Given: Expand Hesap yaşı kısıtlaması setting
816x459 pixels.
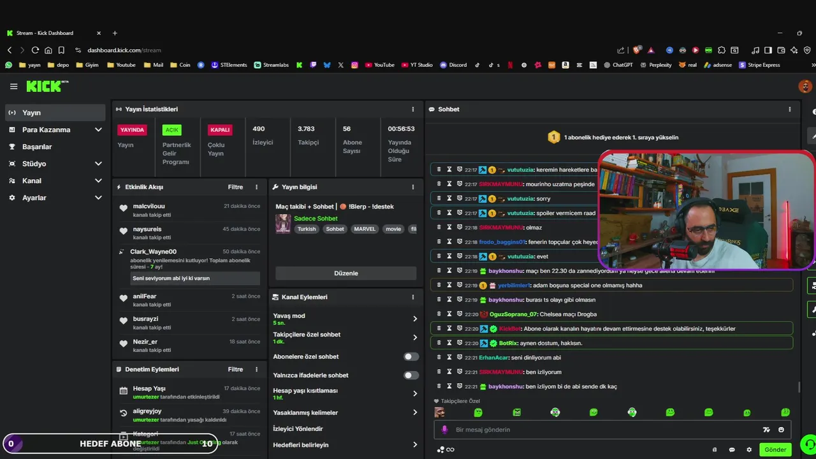Looking at the screenshot, I should click(415, 393).
